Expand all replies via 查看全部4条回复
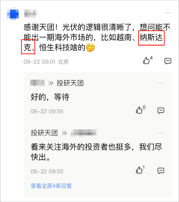 tap(51, 186)
